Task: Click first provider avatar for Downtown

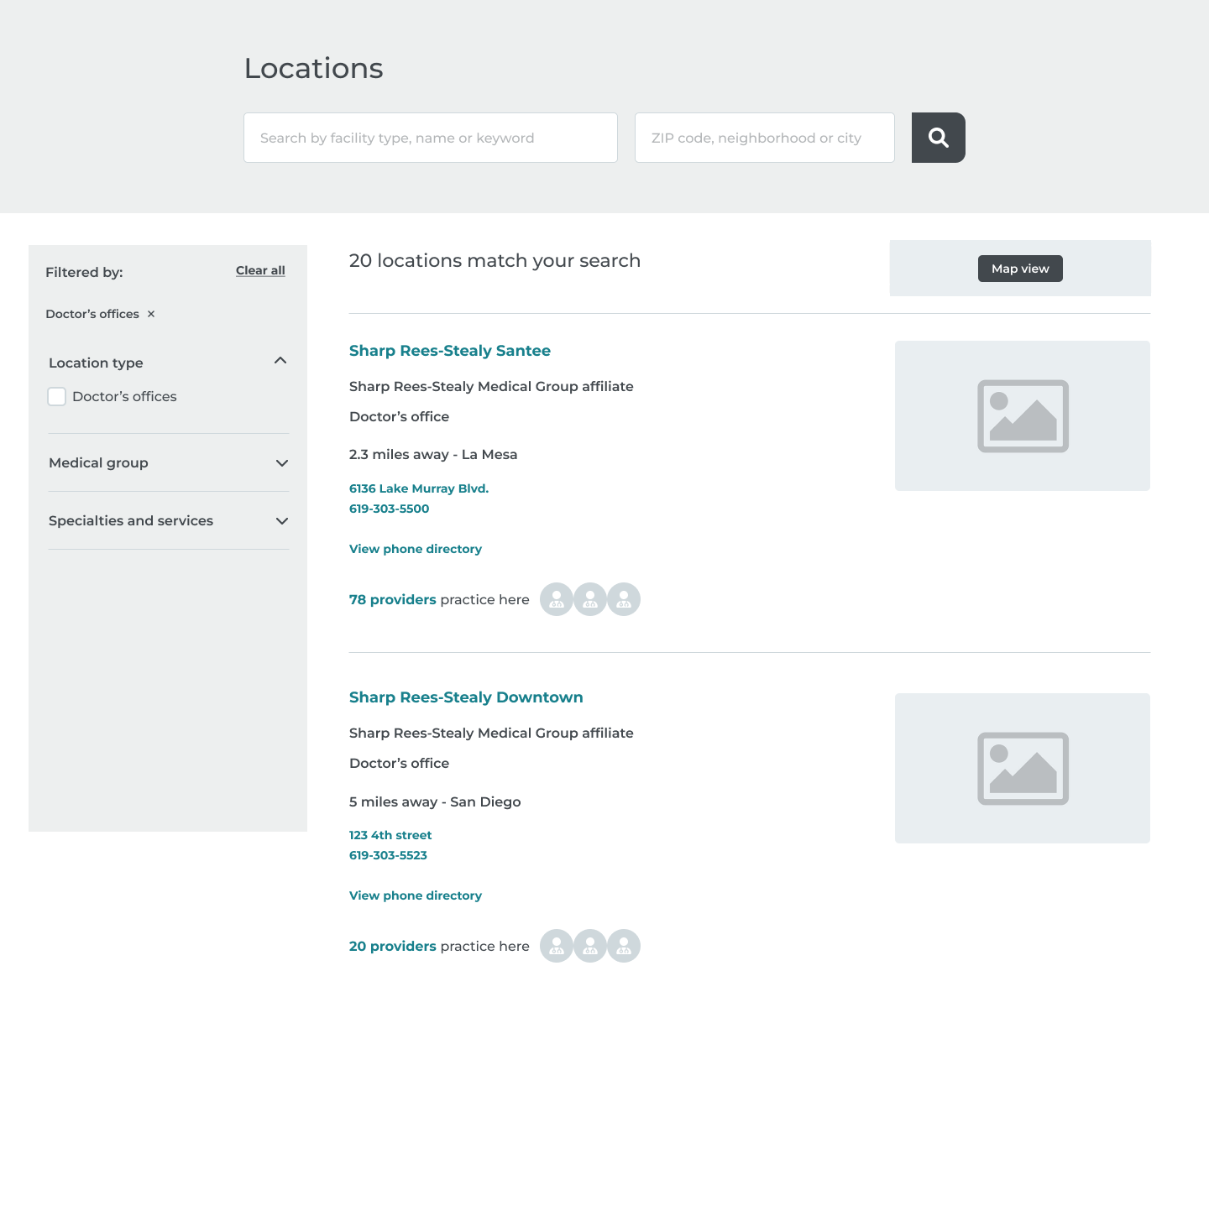Action: click(557, 946)
